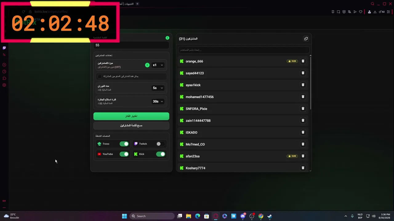Open the AI assistant toolbar icon
This screenshot has width=394, height=221.
click(382, 12)
